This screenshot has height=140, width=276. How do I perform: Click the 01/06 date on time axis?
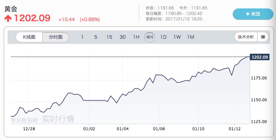pos(159,129)
